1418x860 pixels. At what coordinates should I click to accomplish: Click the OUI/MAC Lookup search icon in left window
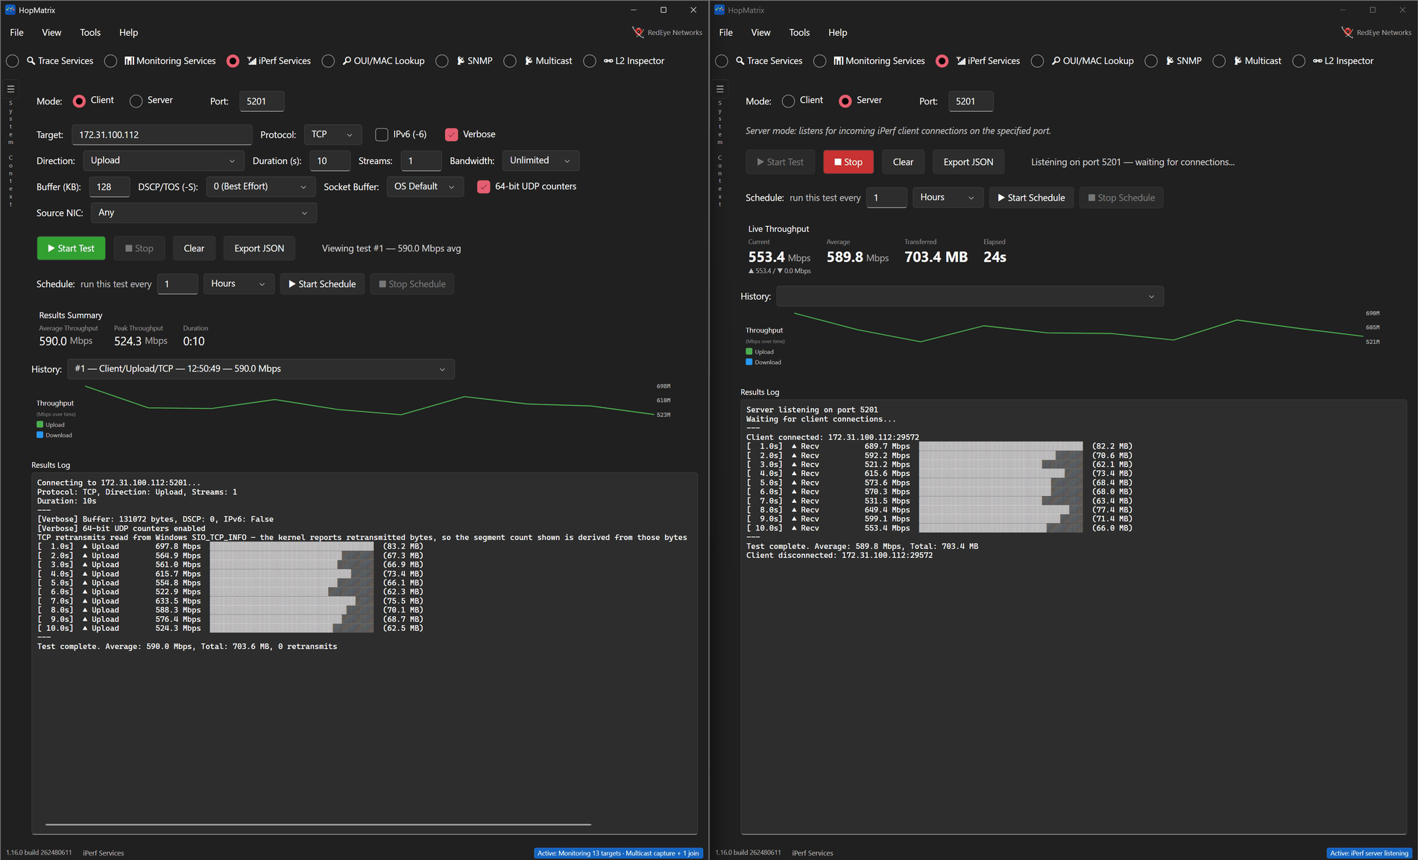pos(347,60)
